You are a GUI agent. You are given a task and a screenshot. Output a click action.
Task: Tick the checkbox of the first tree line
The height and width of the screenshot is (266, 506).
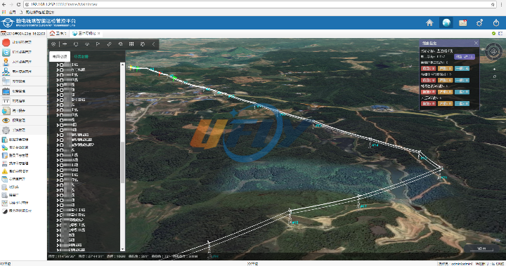(61, 65)
